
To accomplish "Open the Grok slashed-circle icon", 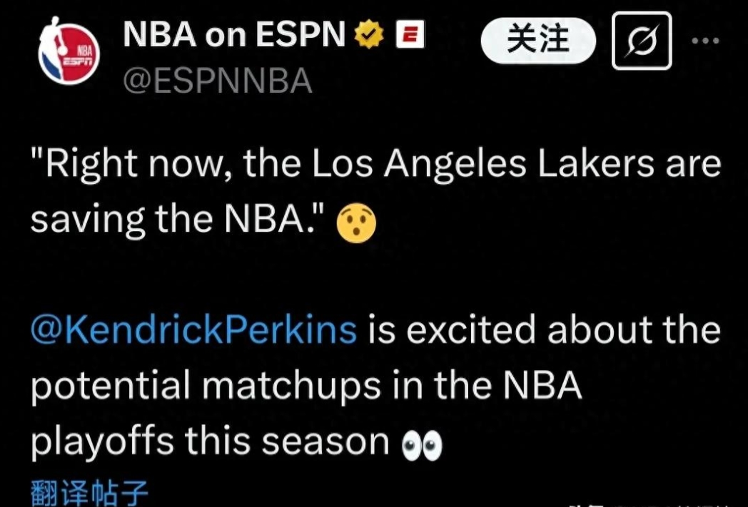I will (641, 41).
